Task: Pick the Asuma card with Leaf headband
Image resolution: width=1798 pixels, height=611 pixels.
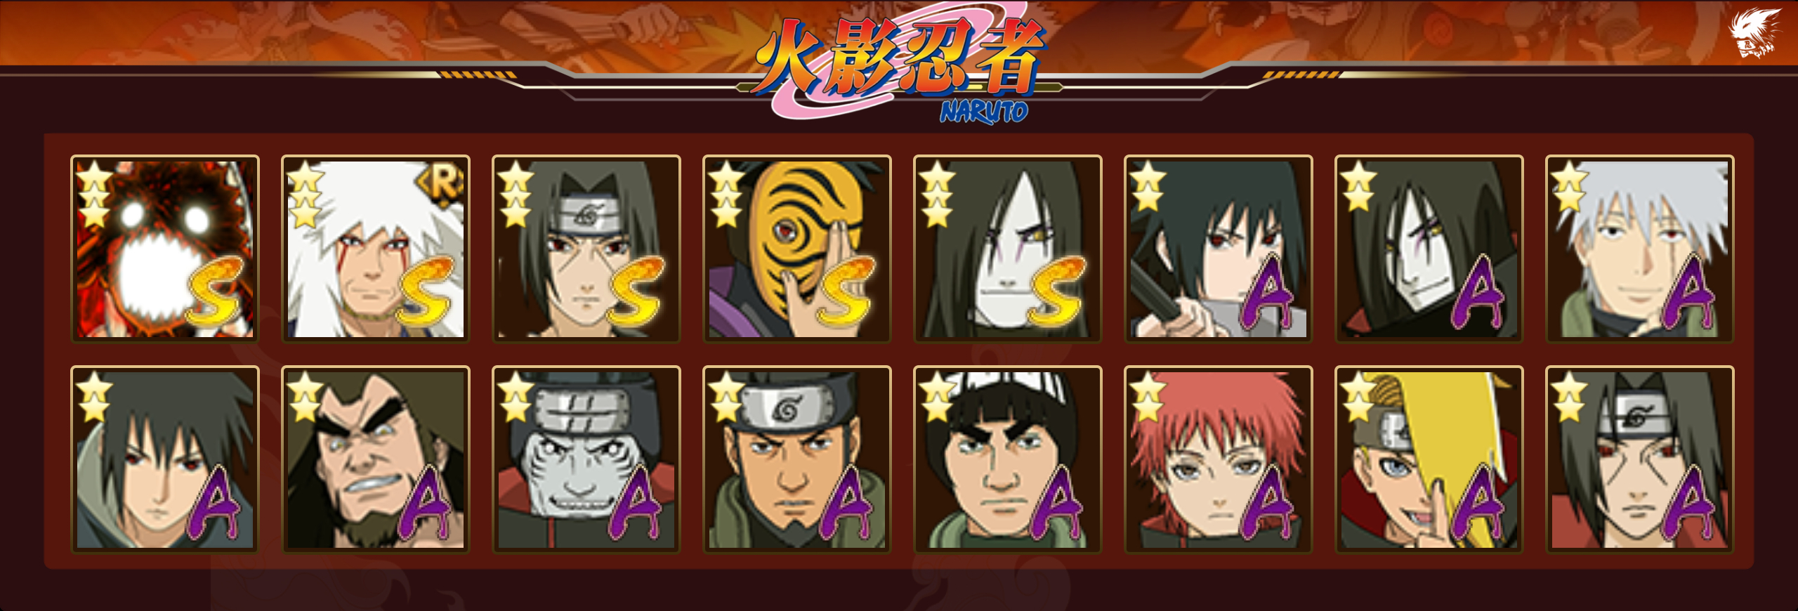Action: pyautogui.click(x=797, y=459)
